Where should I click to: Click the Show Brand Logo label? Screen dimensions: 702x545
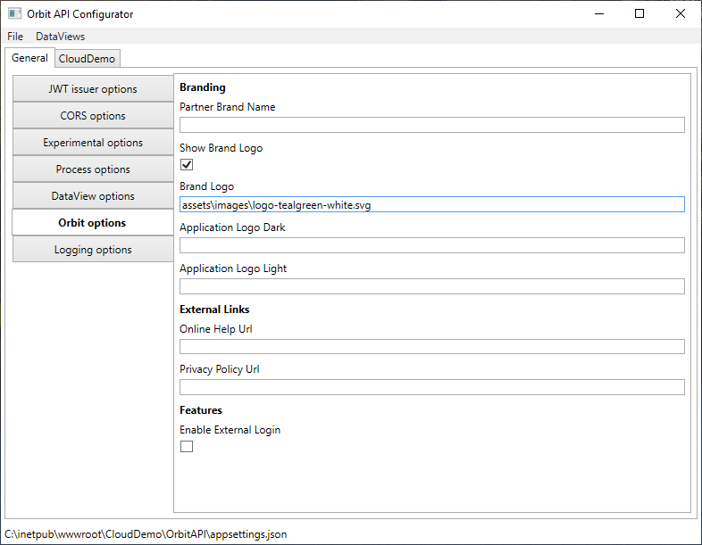tap(221, 148)
